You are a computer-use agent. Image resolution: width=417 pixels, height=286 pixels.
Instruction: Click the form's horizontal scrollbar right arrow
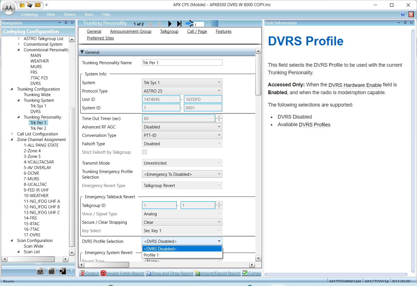click(x=252, y=265)
